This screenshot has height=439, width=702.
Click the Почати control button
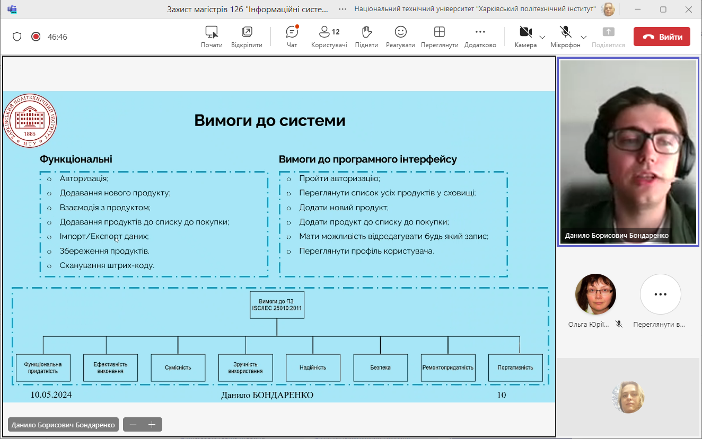pos(212,36)
